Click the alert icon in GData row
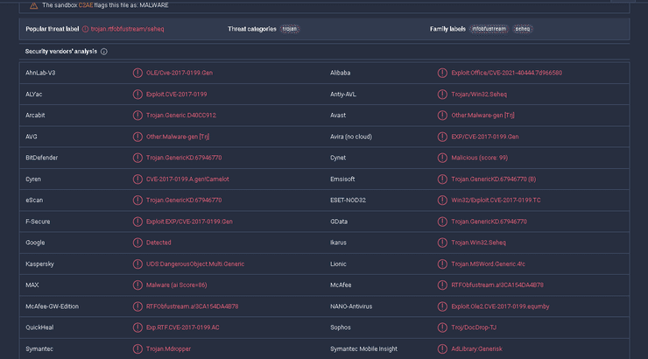Image resolution: width=648 pixels, height=359 pixels. (442, 222)
